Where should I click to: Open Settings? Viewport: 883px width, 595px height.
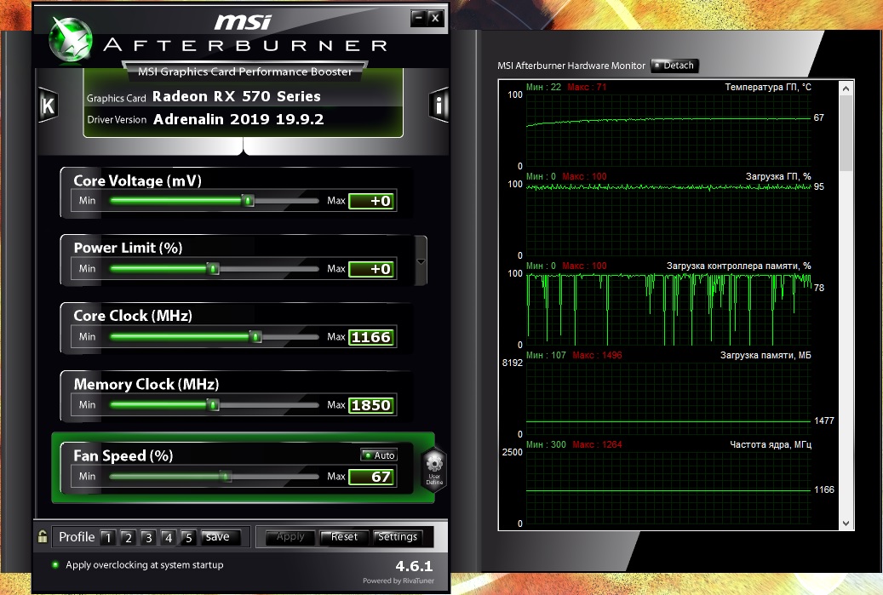[x=398, y=537]
